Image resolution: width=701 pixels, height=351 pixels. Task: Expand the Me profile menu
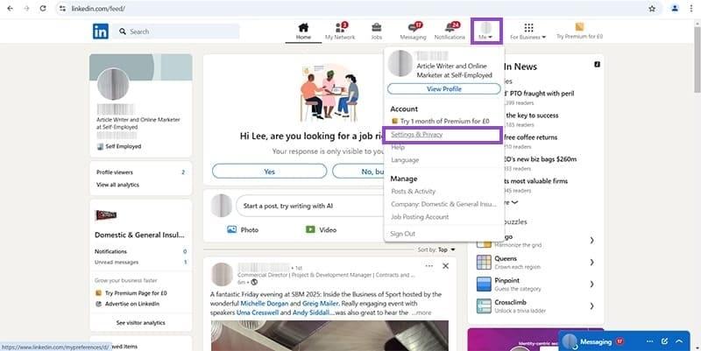(x=486, y=32)
